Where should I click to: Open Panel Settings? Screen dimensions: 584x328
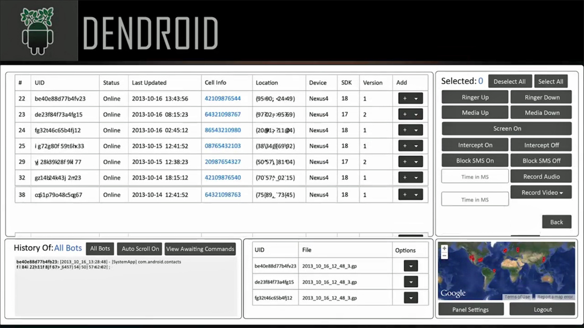pos(471,309)
